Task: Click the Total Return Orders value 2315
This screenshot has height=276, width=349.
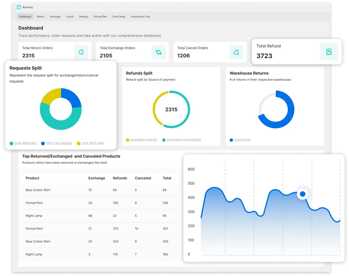Action: [x=28, y=55]
